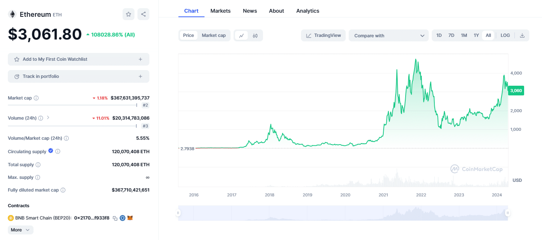Click the shield icon beside the contract address
The width and height of the screenshot is (542, 240).
(123, 218)
